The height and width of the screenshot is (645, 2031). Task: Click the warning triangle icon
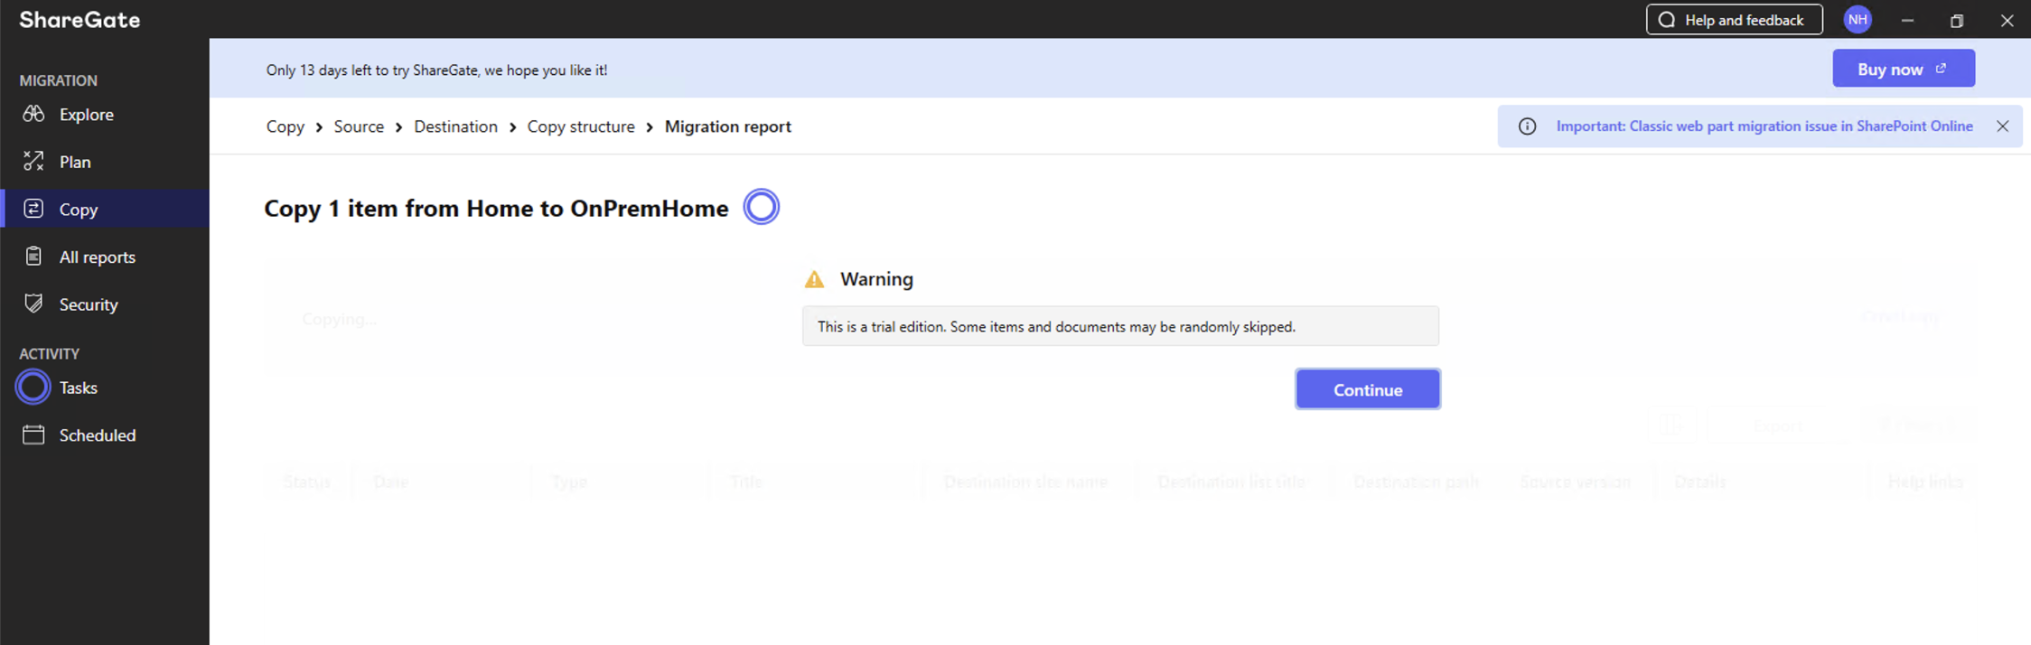(x=814, y=279)
